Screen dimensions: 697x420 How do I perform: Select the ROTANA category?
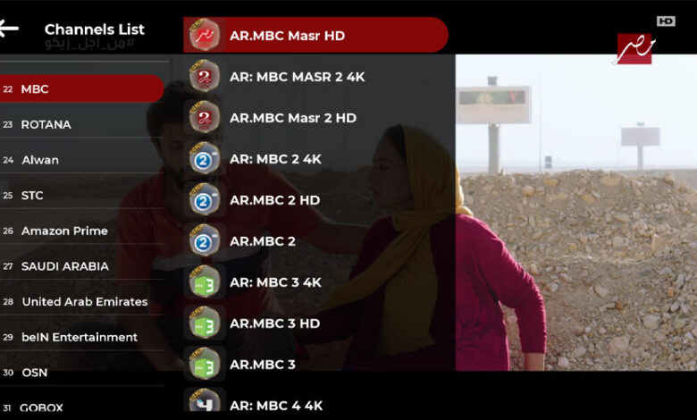pyautogui.click(x=82, y=124)
